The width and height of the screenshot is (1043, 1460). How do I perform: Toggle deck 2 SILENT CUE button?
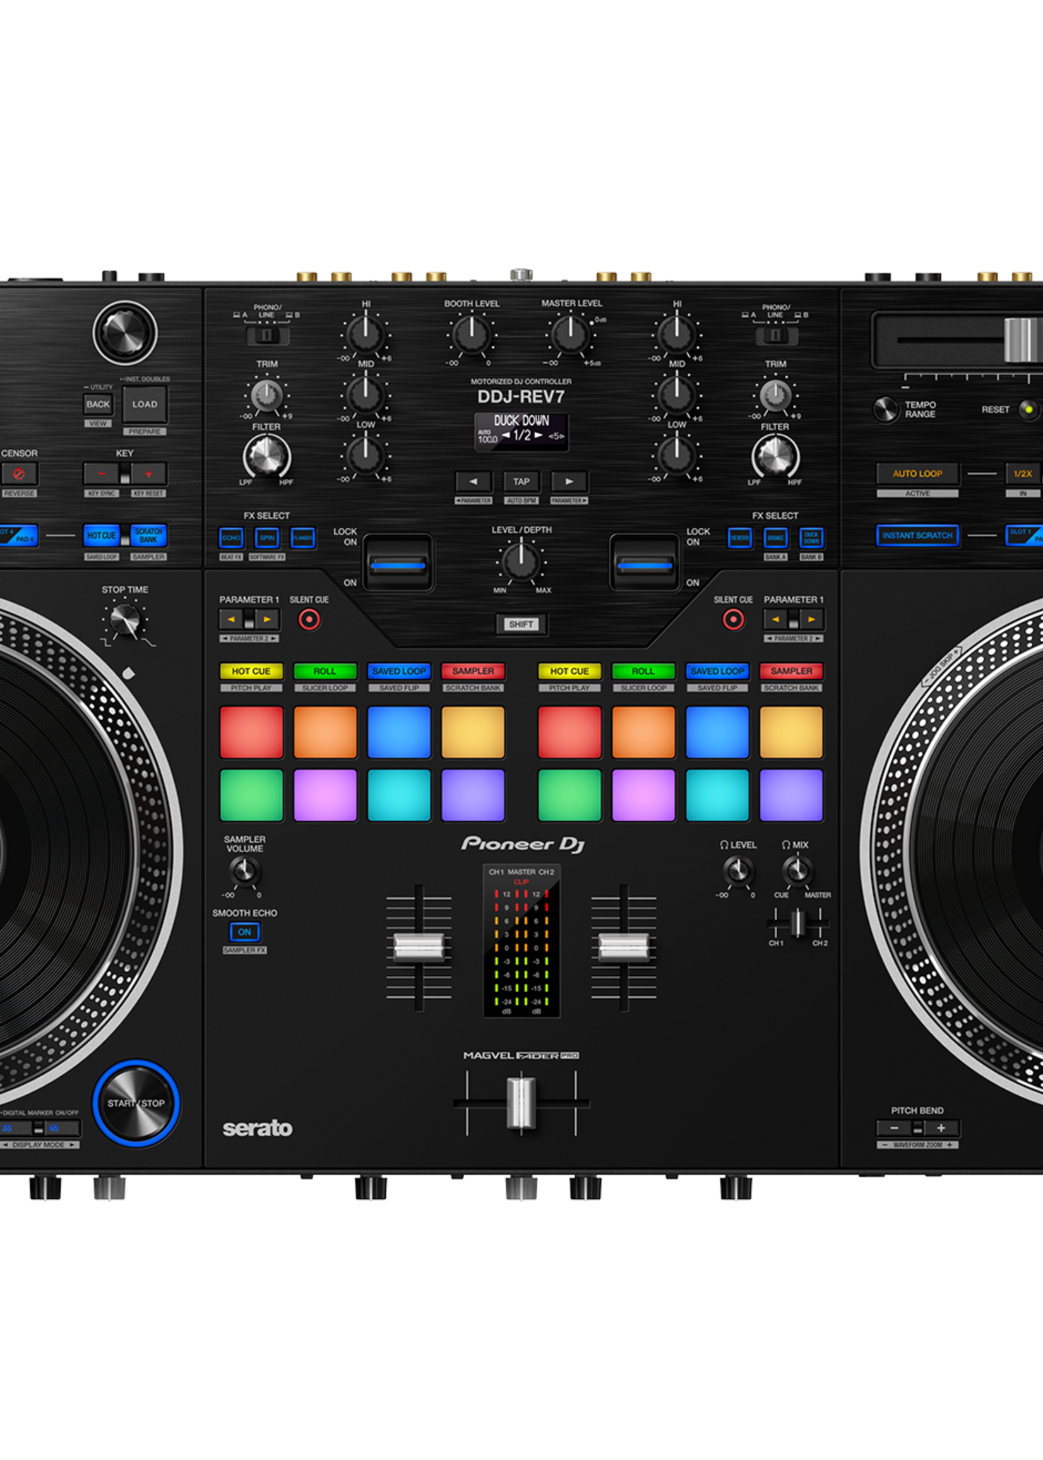click(x=734, y=620)
